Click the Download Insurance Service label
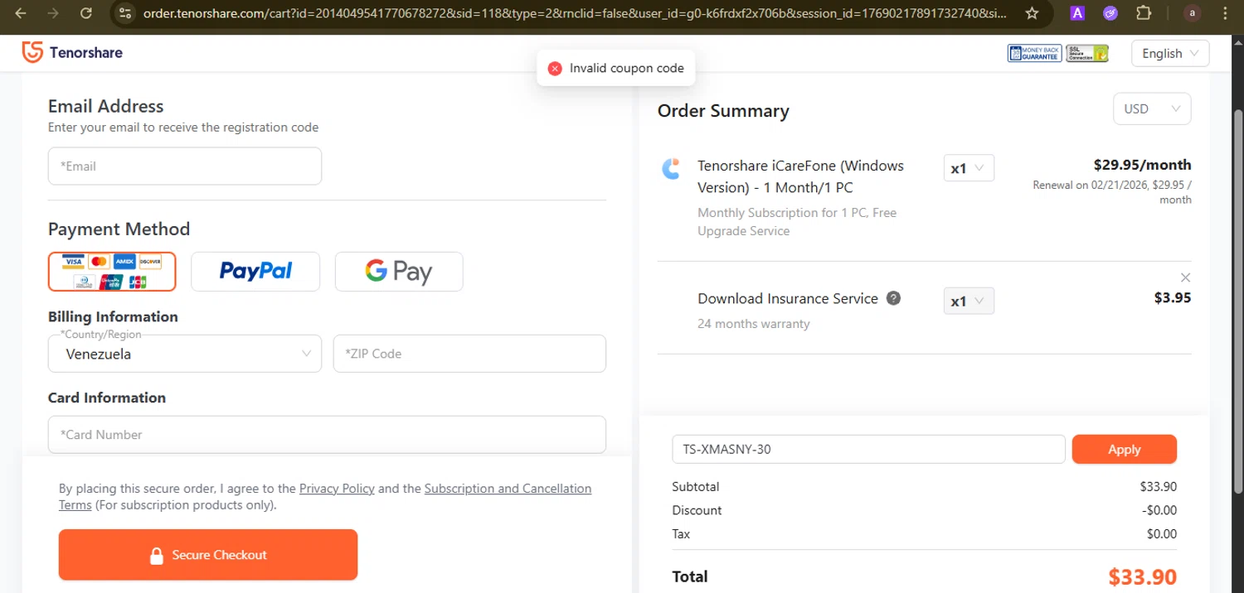Image resolution: width=1244 pixels, height=593 pixels. pos(788,299)
